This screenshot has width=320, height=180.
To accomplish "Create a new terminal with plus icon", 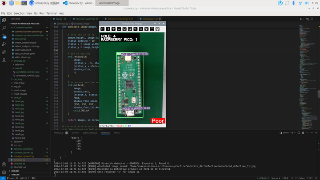I will (292, 133).
